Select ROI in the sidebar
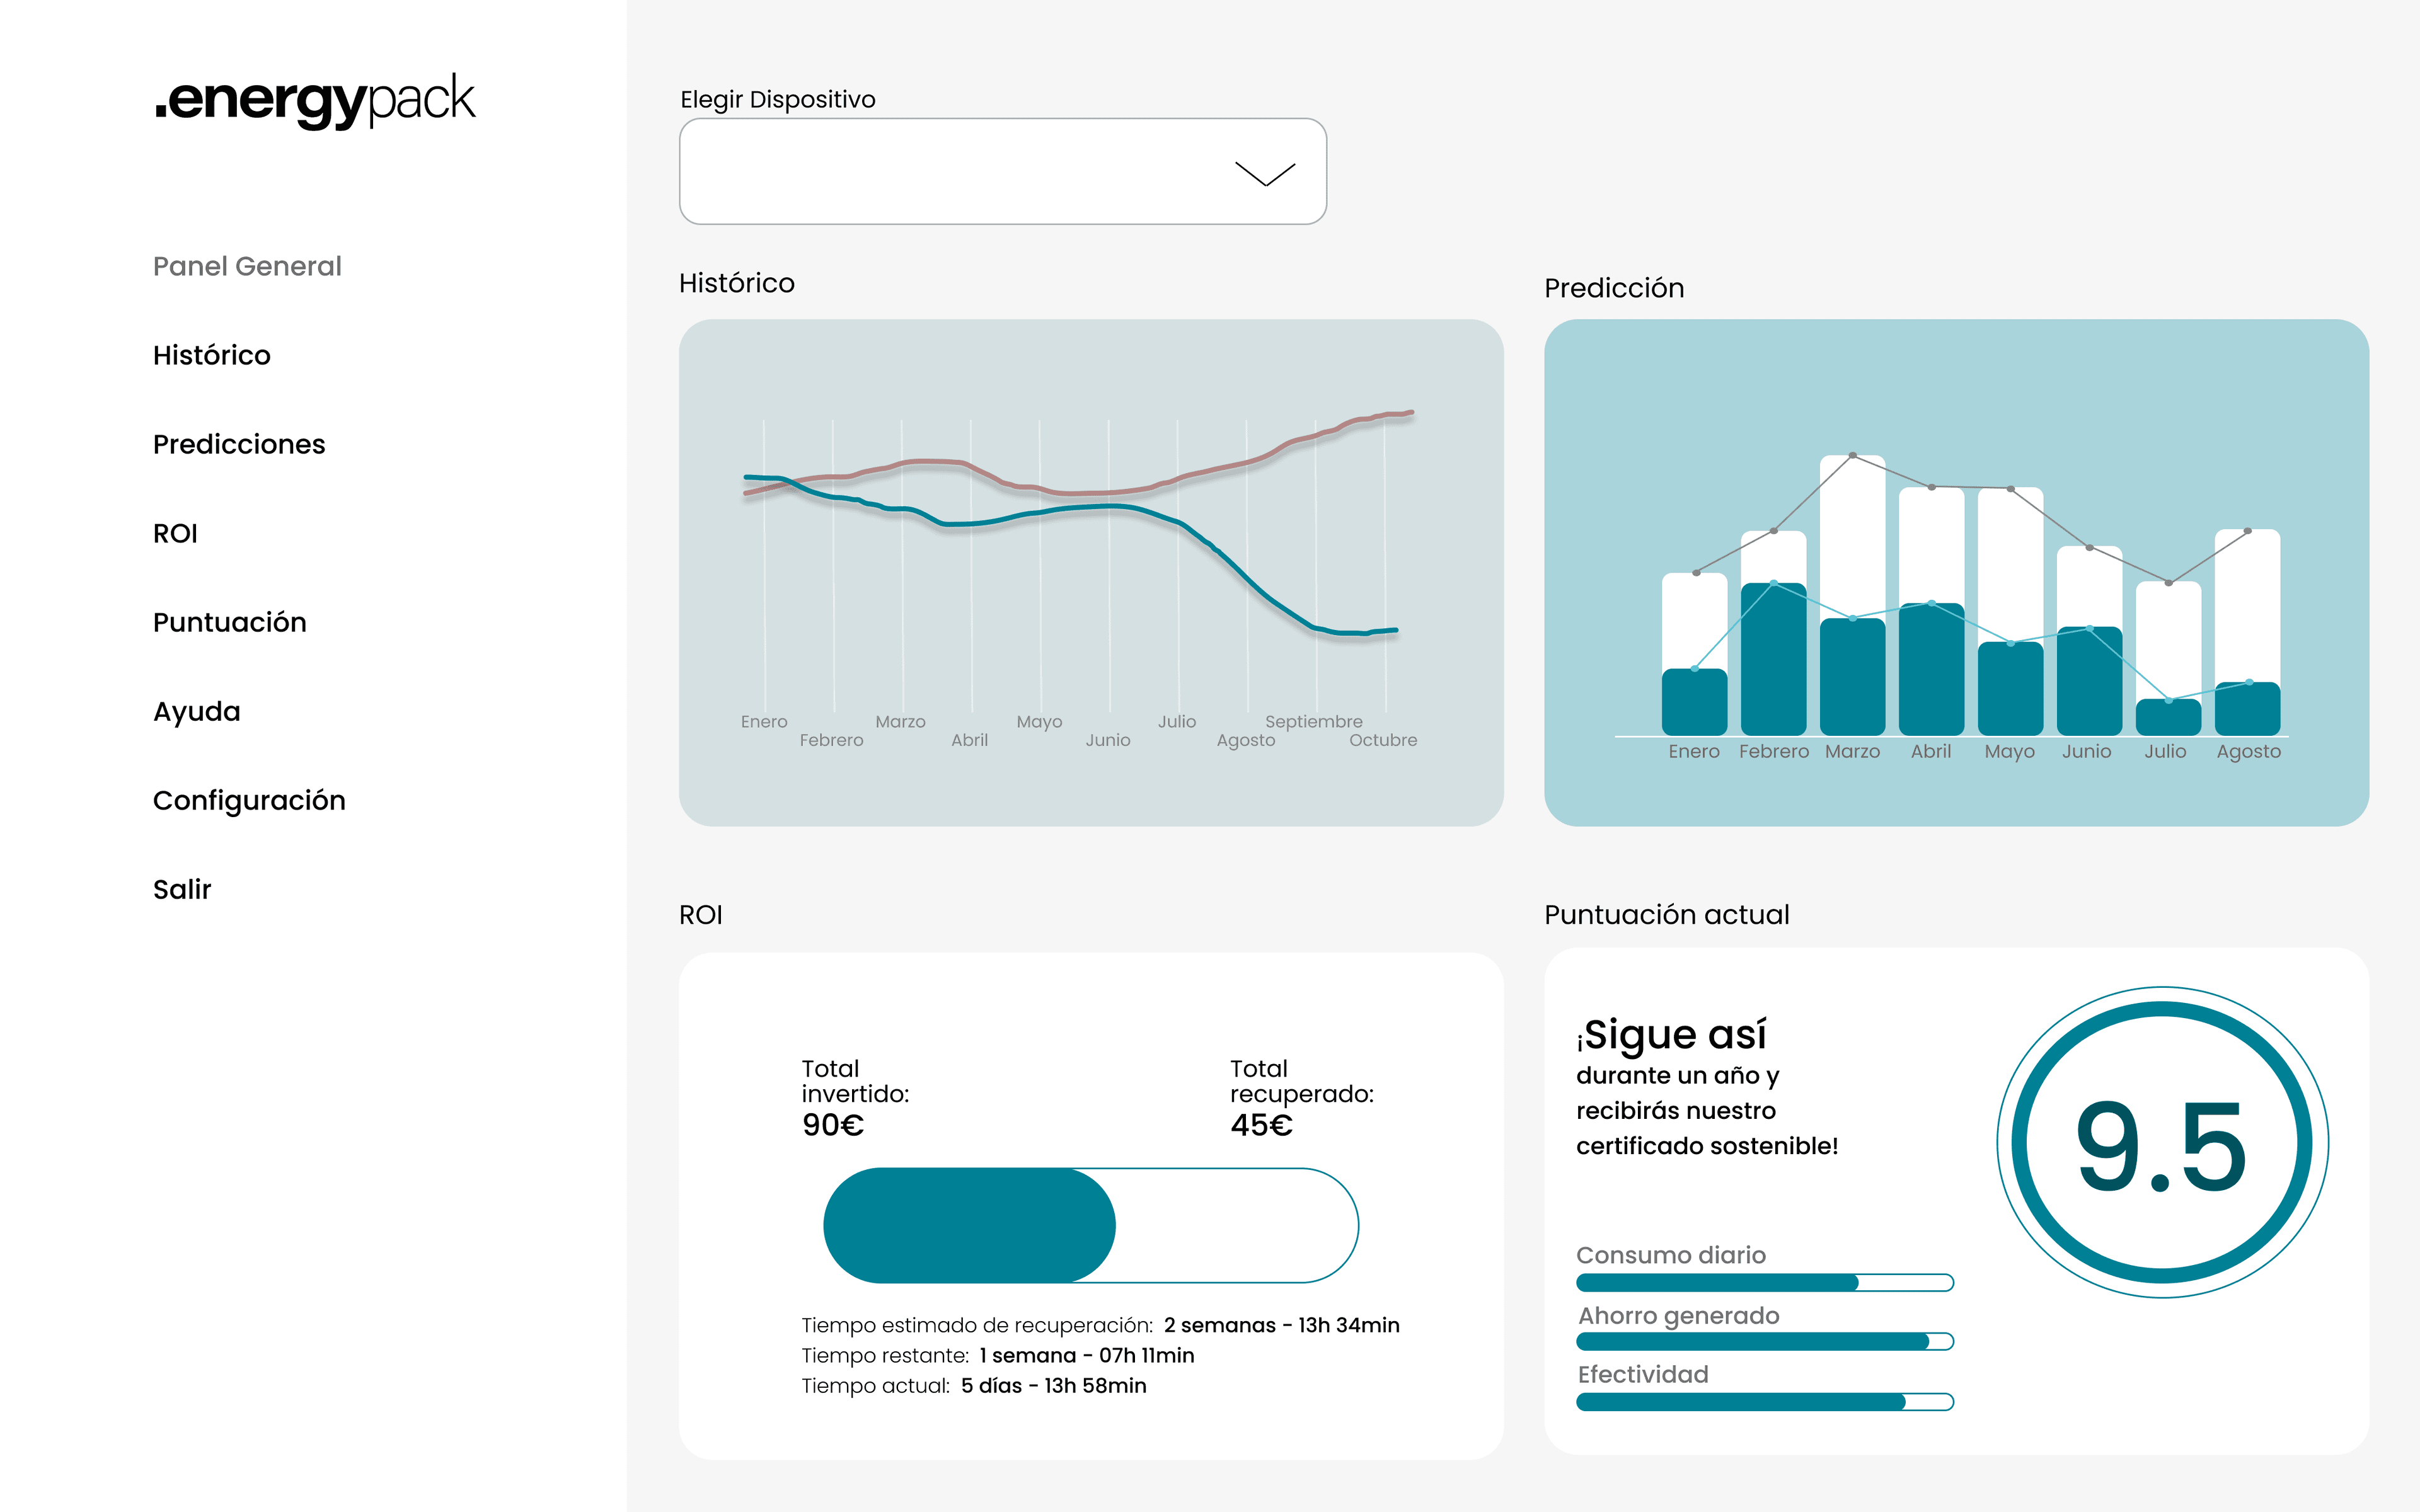 tap(175, 533)
